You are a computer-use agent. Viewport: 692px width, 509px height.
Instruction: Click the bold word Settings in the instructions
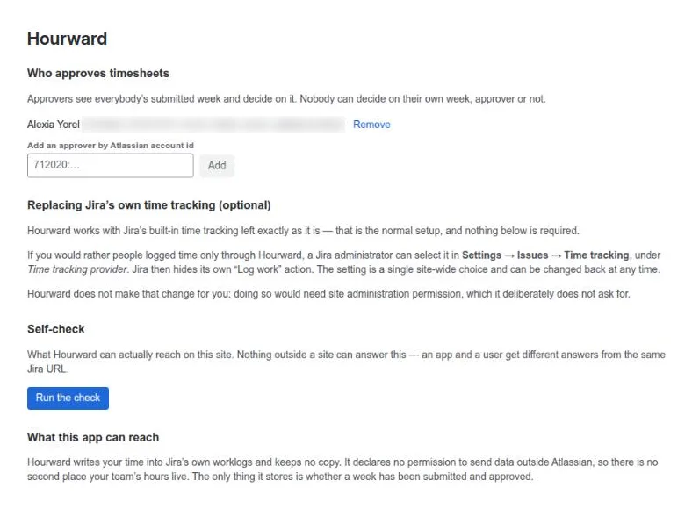tap(481, 255)
